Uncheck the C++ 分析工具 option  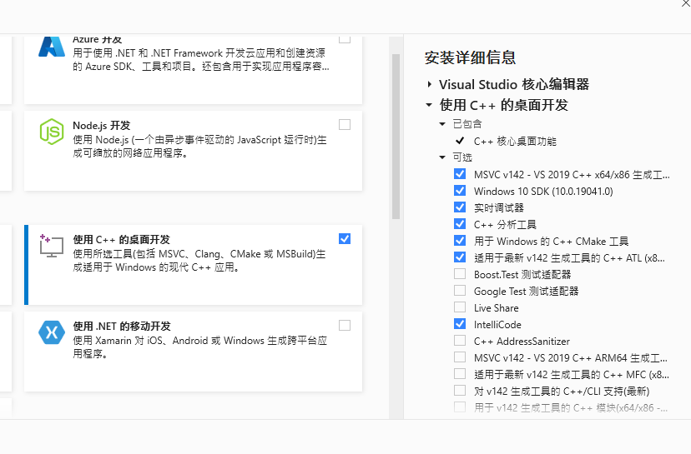click(x=460, y=224)
